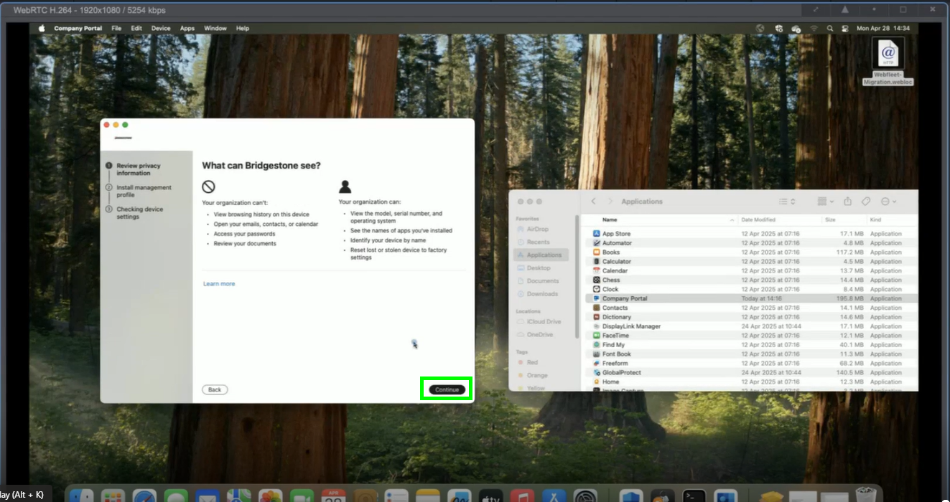Click the App Store icon in Finder list
Viewport: 950px width, 502px height.
pyautogui.click(x=597, y=234)
